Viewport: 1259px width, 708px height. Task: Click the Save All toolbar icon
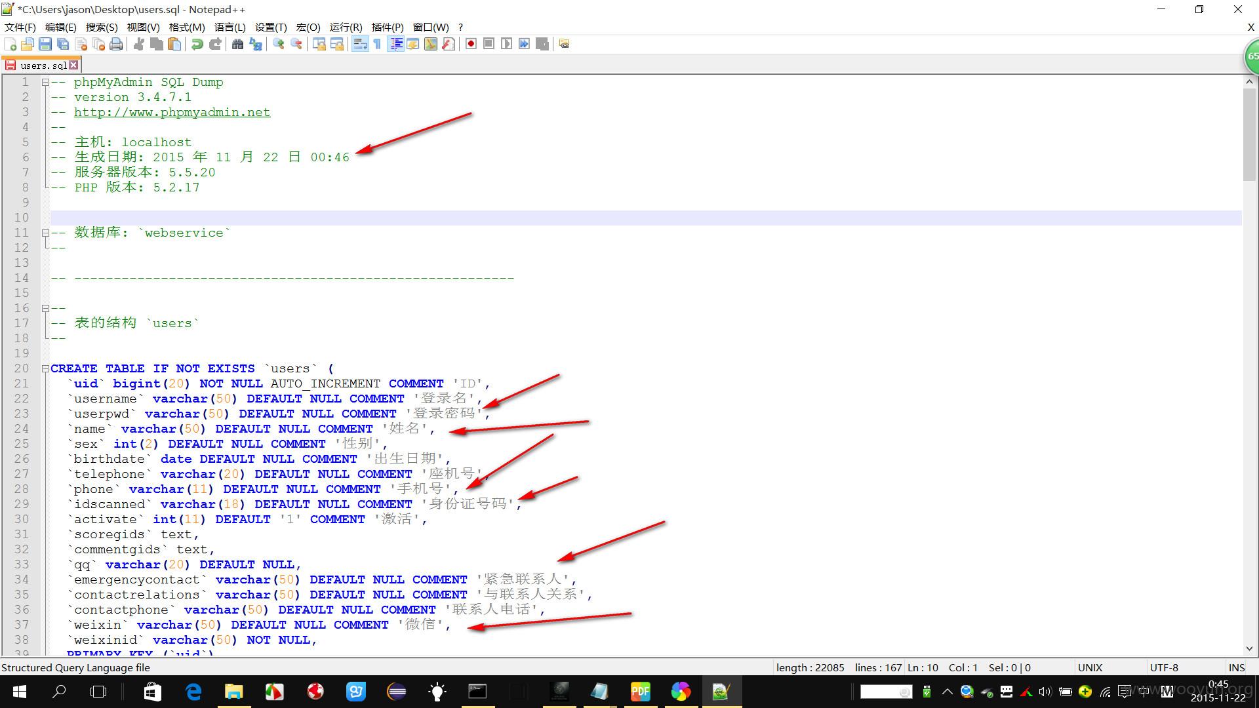point(63,44)
